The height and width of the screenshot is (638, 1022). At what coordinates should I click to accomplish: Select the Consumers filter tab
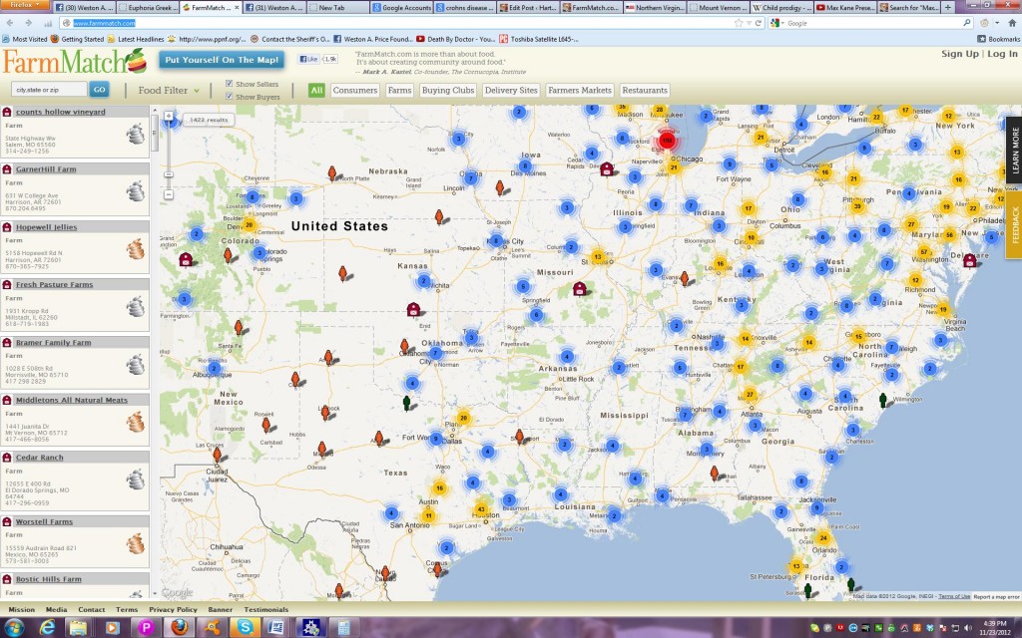coord(354,90)
